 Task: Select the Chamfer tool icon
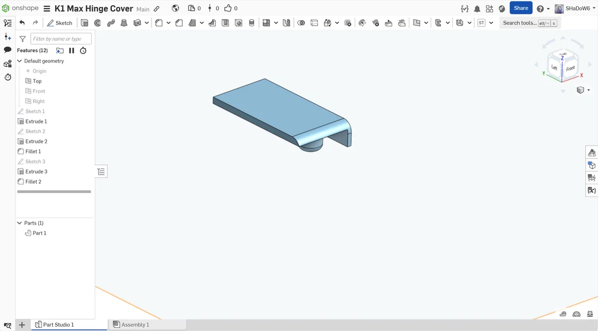pyautogui.click(x=179, y=23)
